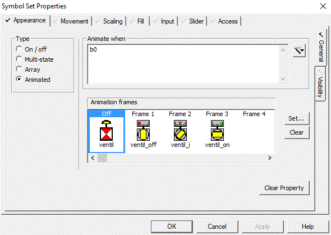Click the empty Frame 4 slot
The height and width of the screenshot is (235, 331).
click(x=254, y=131)
